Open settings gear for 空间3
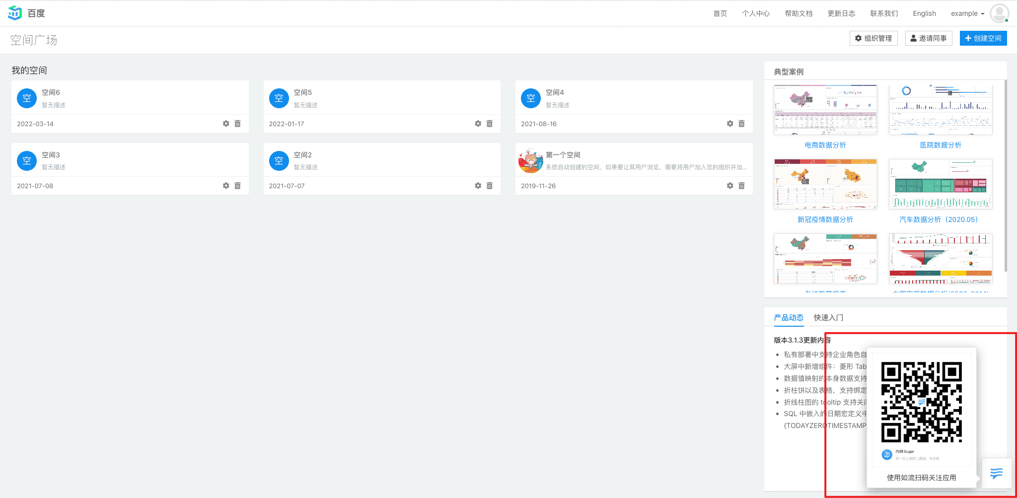The image size is (1017, 498). click(x=226, y=186)
